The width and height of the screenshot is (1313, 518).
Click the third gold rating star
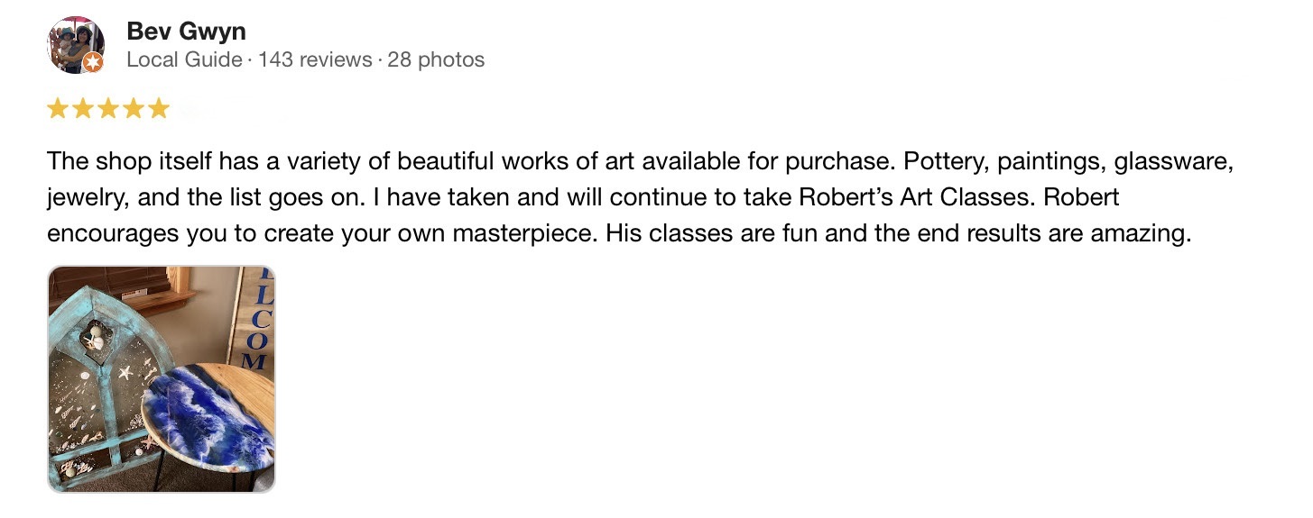click(108, 109)
